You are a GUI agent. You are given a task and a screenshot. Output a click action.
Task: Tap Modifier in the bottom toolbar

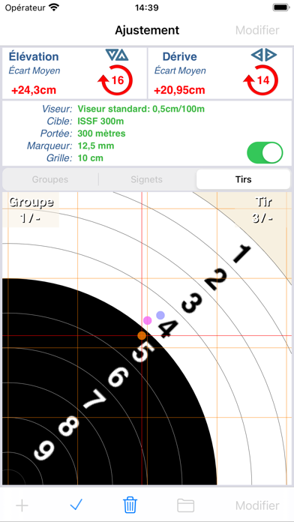coord(257,505)
